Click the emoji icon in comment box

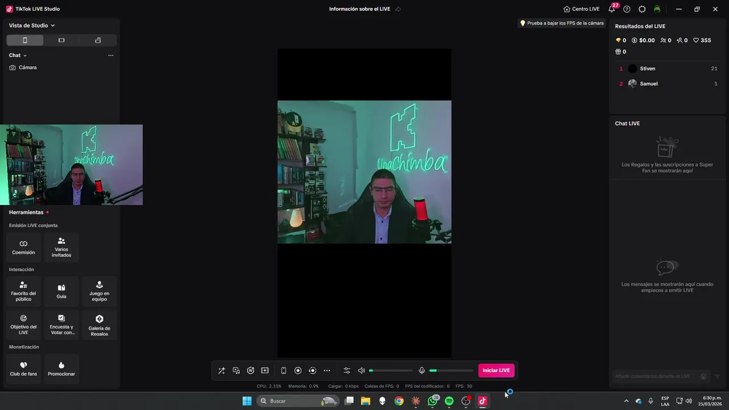pyautogui.click(x=703, y=376)
